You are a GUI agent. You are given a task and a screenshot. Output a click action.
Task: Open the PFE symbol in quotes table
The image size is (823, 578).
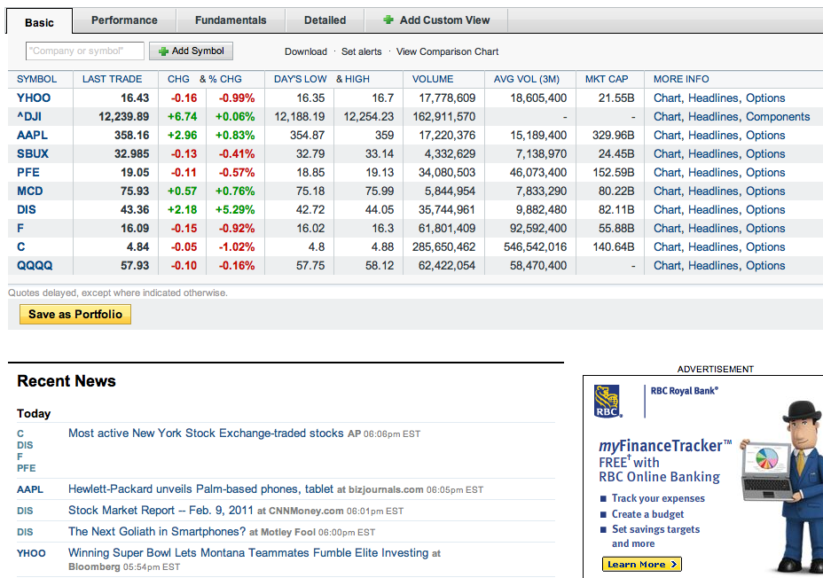(x=27, y=173)
